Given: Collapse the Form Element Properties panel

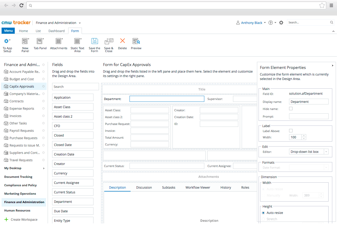Looking at the screenshot, I should (333, 66).
